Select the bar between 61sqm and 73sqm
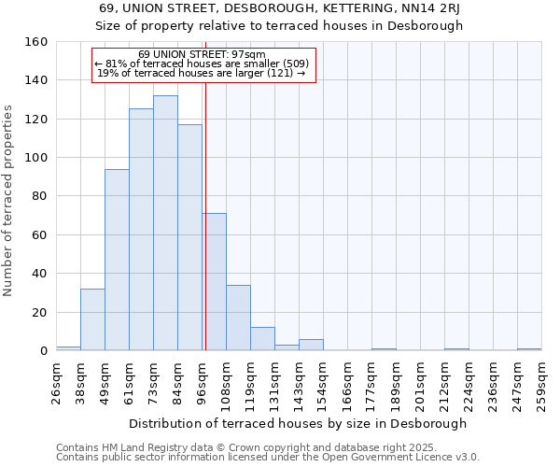This screenshot has width=560, height=467. coord(141,231)
